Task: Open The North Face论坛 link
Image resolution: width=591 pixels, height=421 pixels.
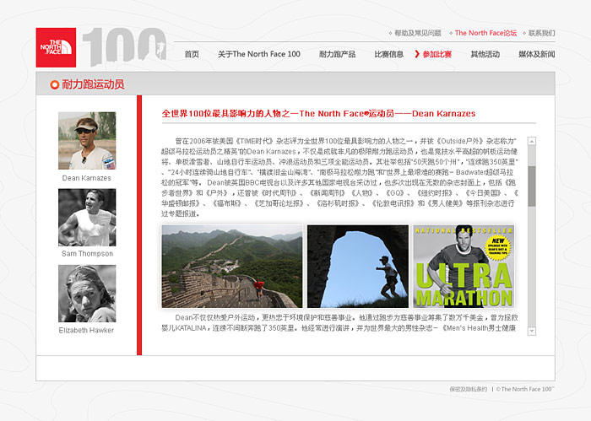Action: click(x=485, y=33)
